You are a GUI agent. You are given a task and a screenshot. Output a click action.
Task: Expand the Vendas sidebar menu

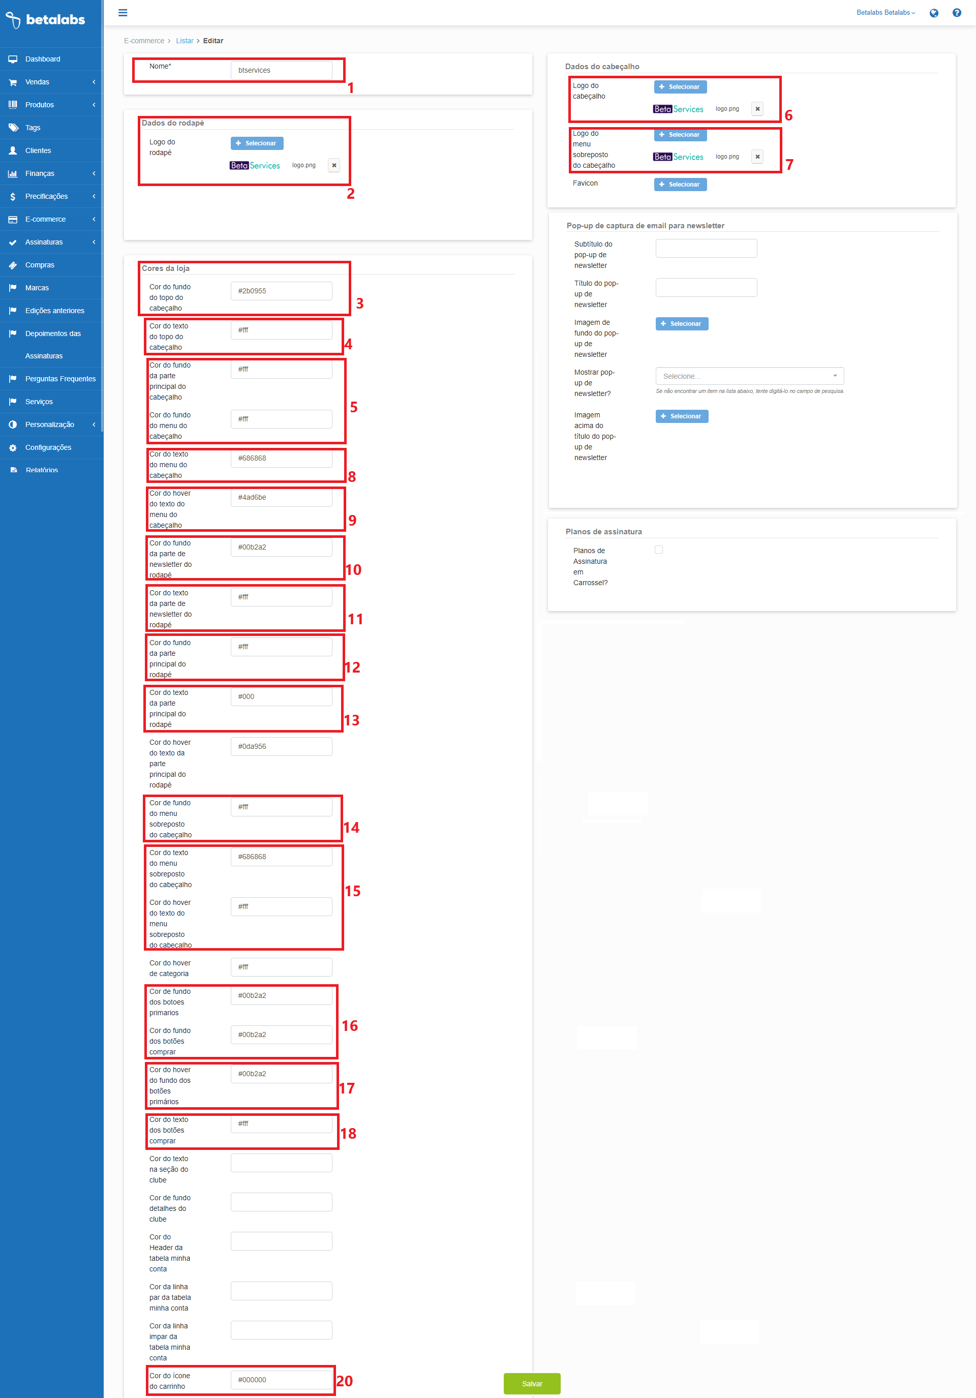38,81
